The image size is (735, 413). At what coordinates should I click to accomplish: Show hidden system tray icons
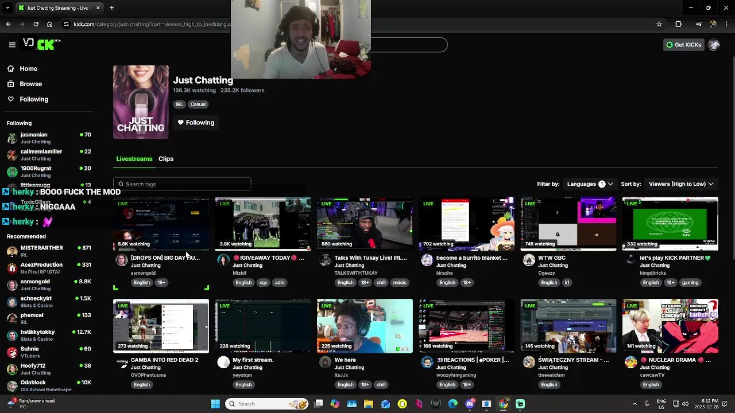(635, 404)
